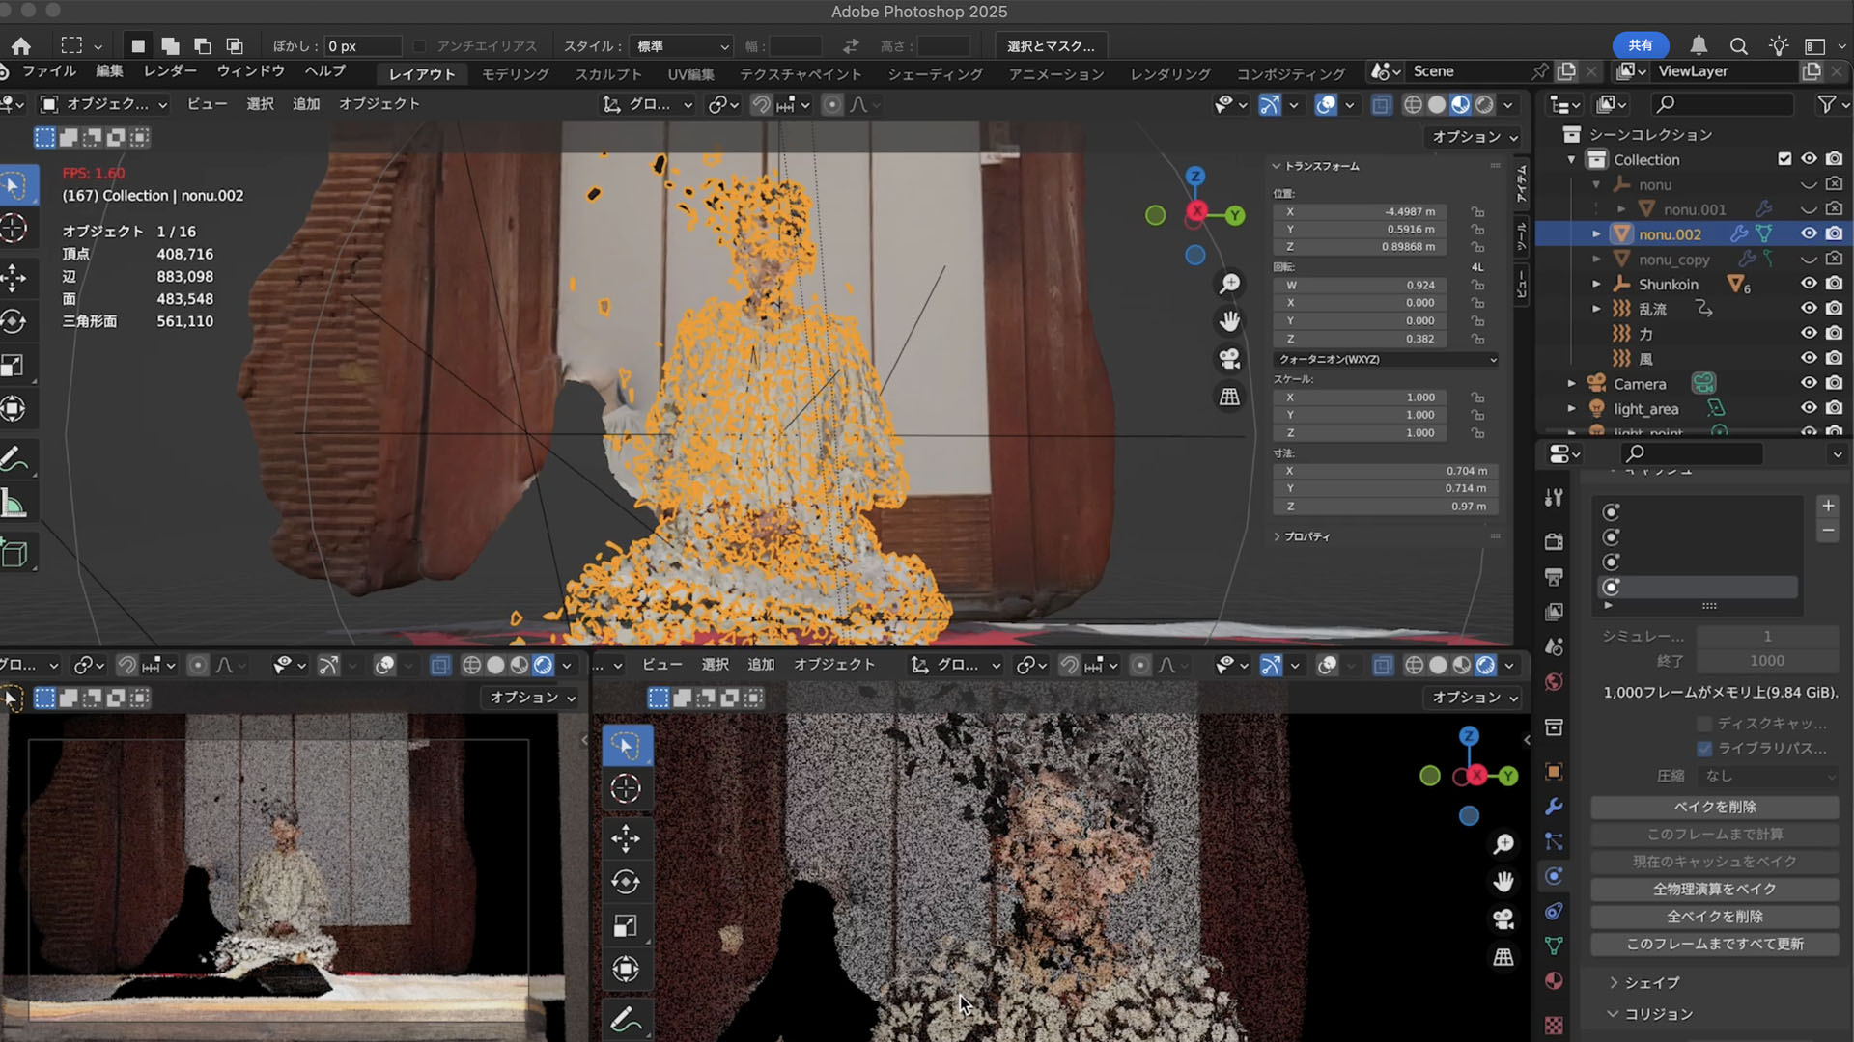
Task: Select the Rotate tool in lower-right viewport
Action: [x=626, y=882]
